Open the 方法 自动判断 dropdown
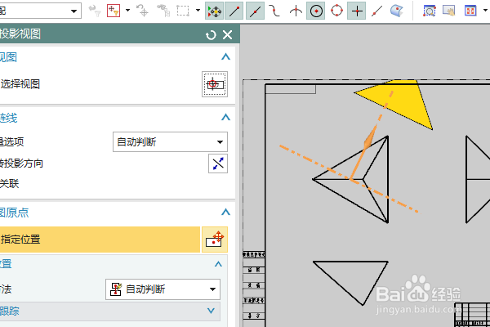490x327 pixels. [x=163, y=289]
